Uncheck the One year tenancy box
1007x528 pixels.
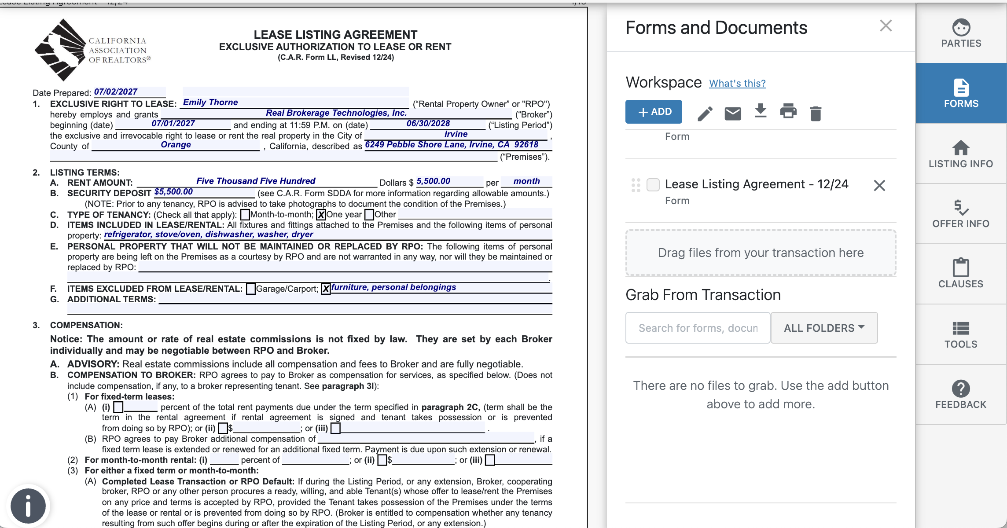(321, 215)
